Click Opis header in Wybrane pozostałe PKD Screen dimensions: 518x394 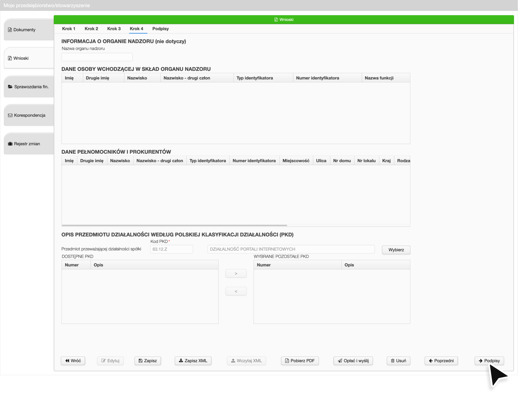pos(376,265)
